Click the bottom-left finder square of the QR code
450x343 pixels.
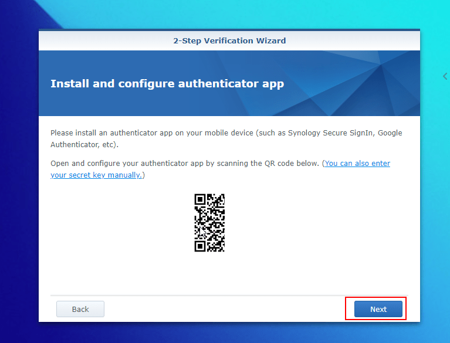200,246
